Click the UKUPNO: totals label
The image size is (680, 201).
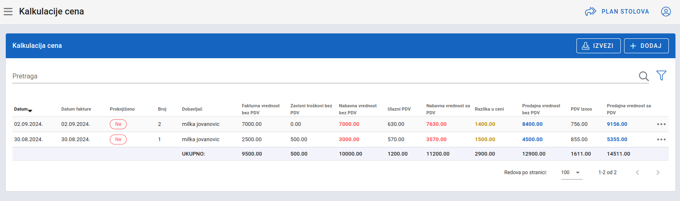tap(193, 154)
